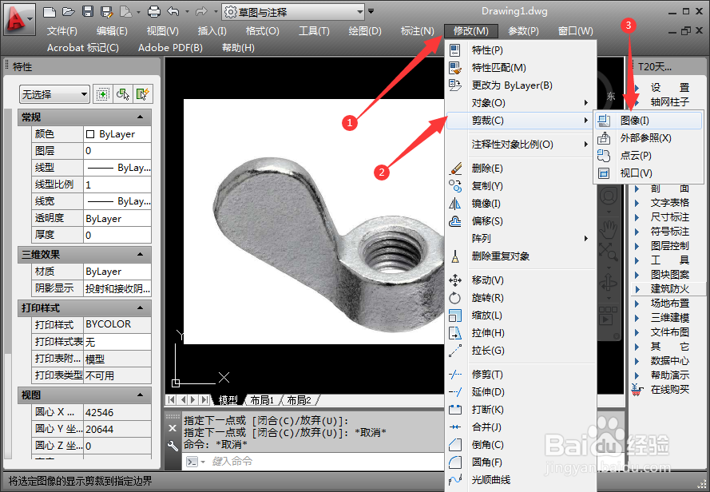Click the 复制(Y) copy icon
The image size is (710, 492).
(x=455, y=186)
